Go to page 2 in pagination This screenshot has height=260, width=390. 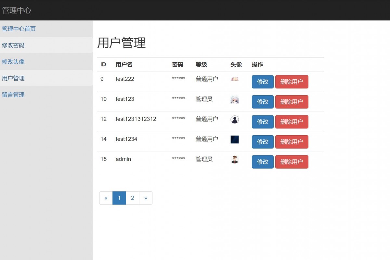[132, 198]
